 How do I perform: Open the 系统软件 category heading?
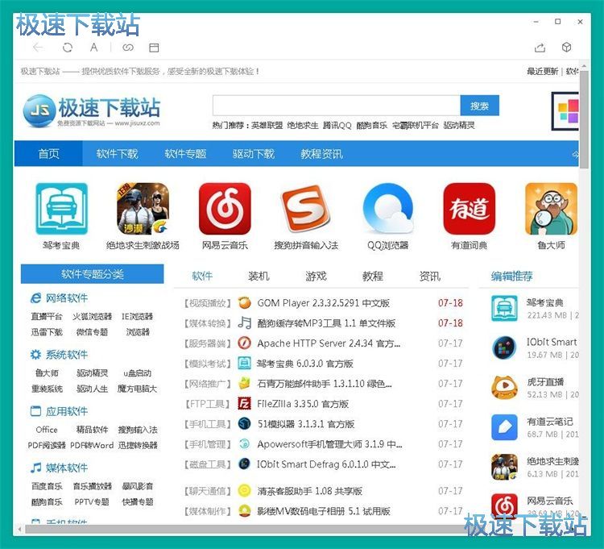(x=67, y=354)
